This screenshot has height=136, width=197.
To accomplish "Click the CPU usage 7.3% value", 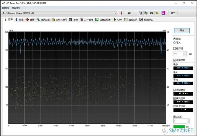I will (x=183, y=110).
